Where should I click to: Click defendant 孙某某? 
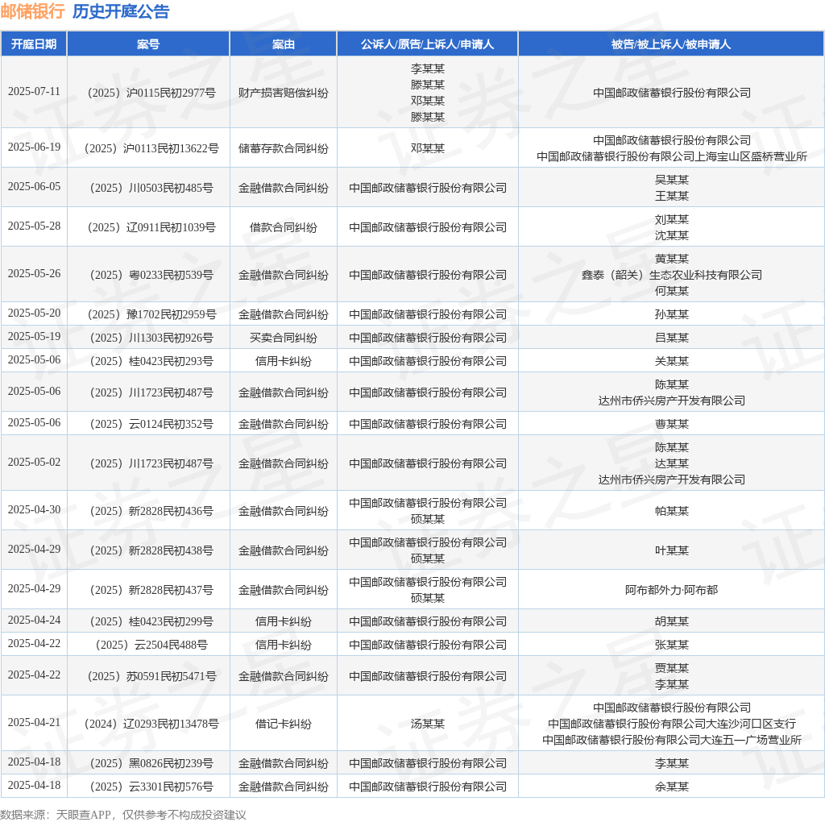coord(671,314)
